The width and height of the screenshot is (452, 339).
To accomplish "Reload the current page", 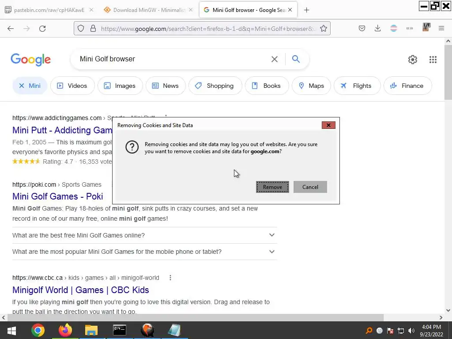I will click(42, 29).
